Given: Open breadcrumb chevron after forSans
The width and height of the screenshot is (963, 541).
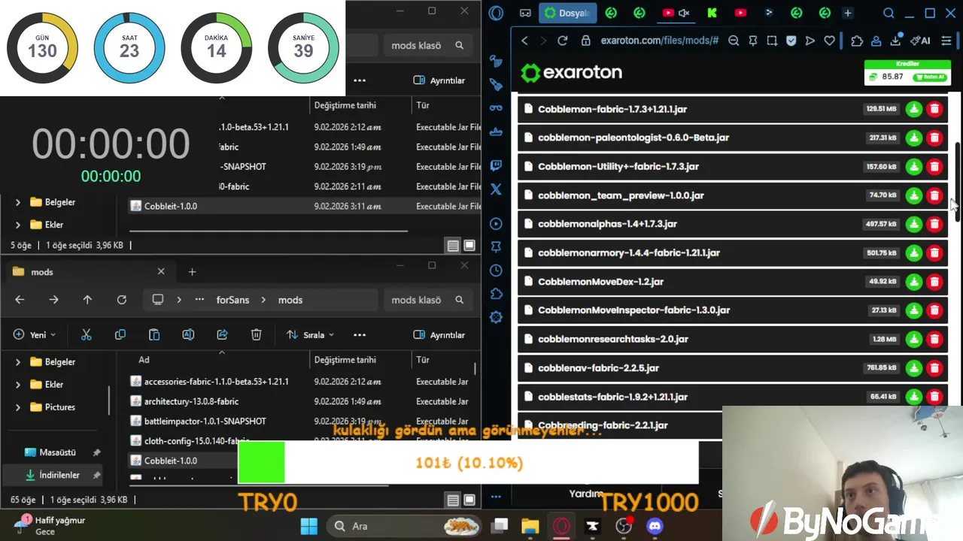Looking at the screenshot, I should tap(264, 300).
